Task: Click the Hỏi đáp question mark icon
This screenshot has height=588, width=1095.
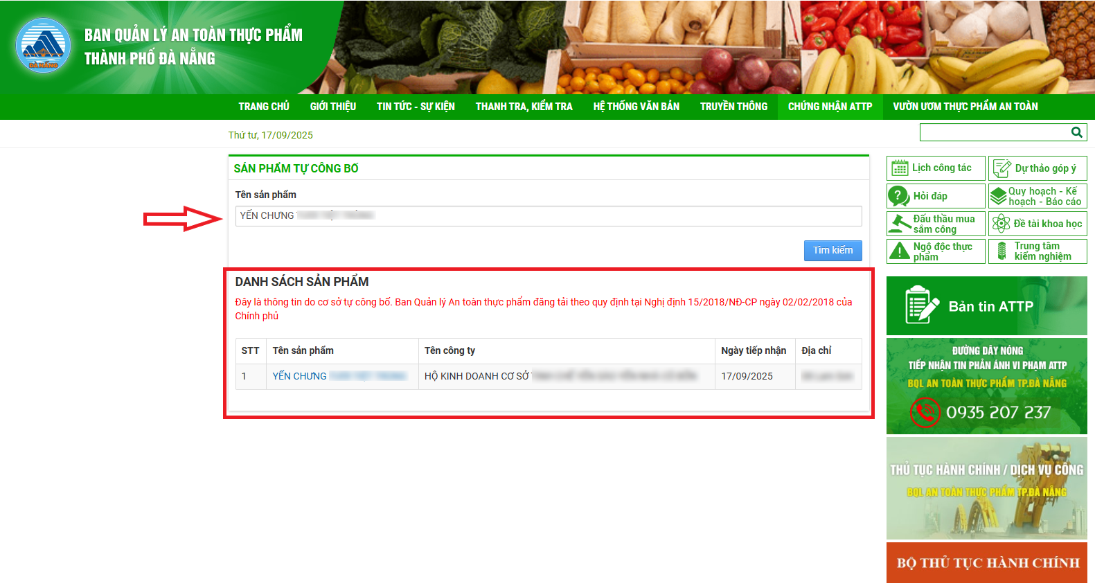Action: (x=898, y=196)
